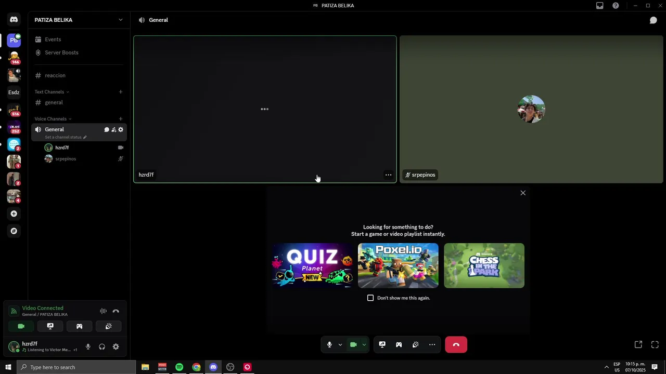Collapse Text Channels category
Viewport: 666px width, 374px height.
pos(52,92)
